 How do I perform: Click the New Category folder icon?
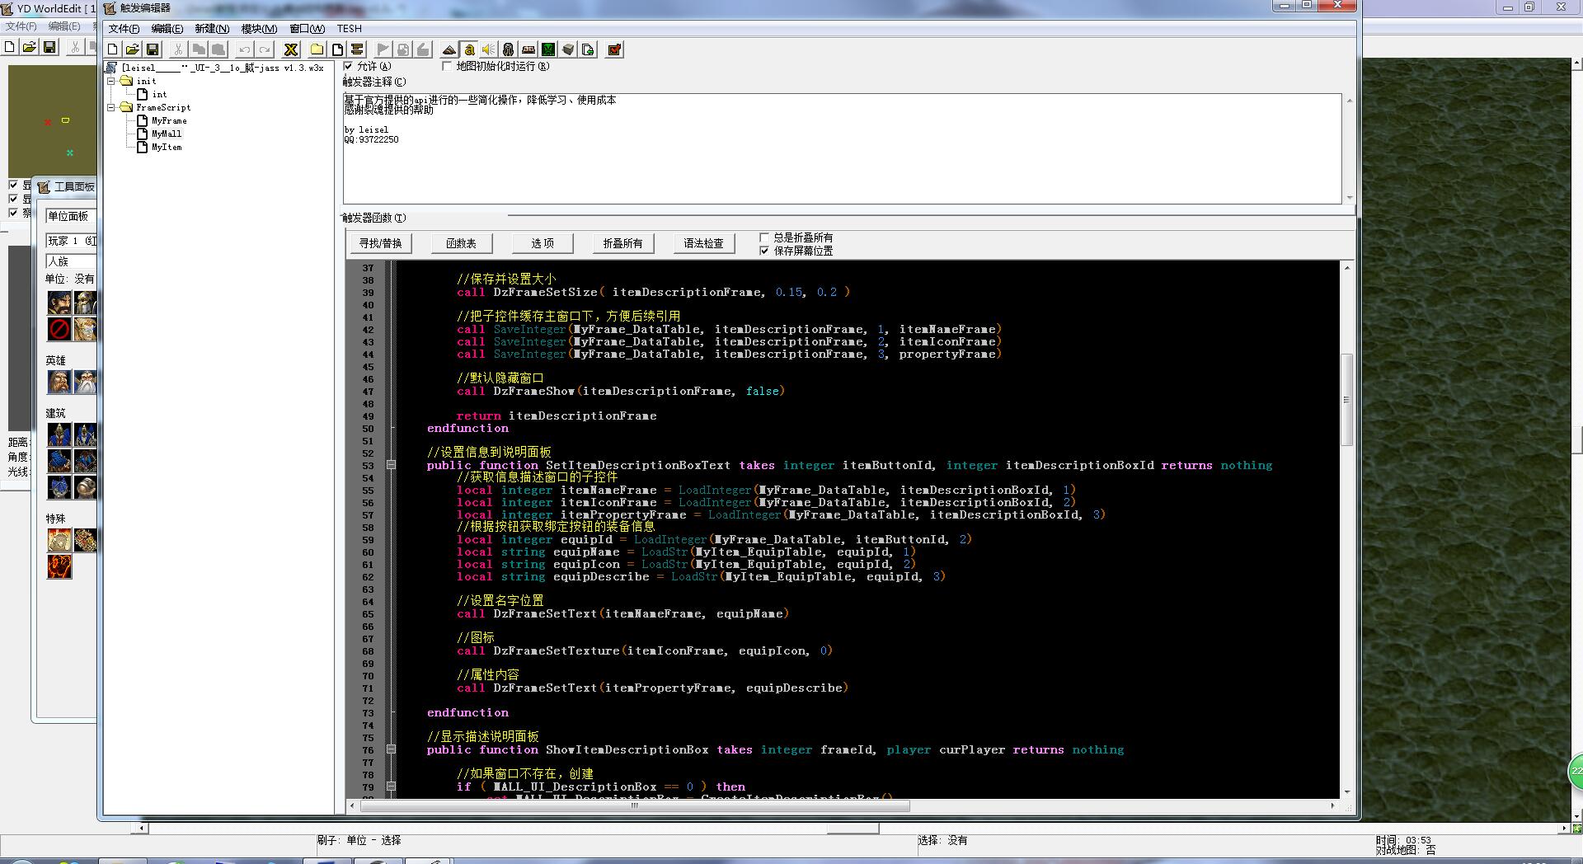tap(317, 49)
